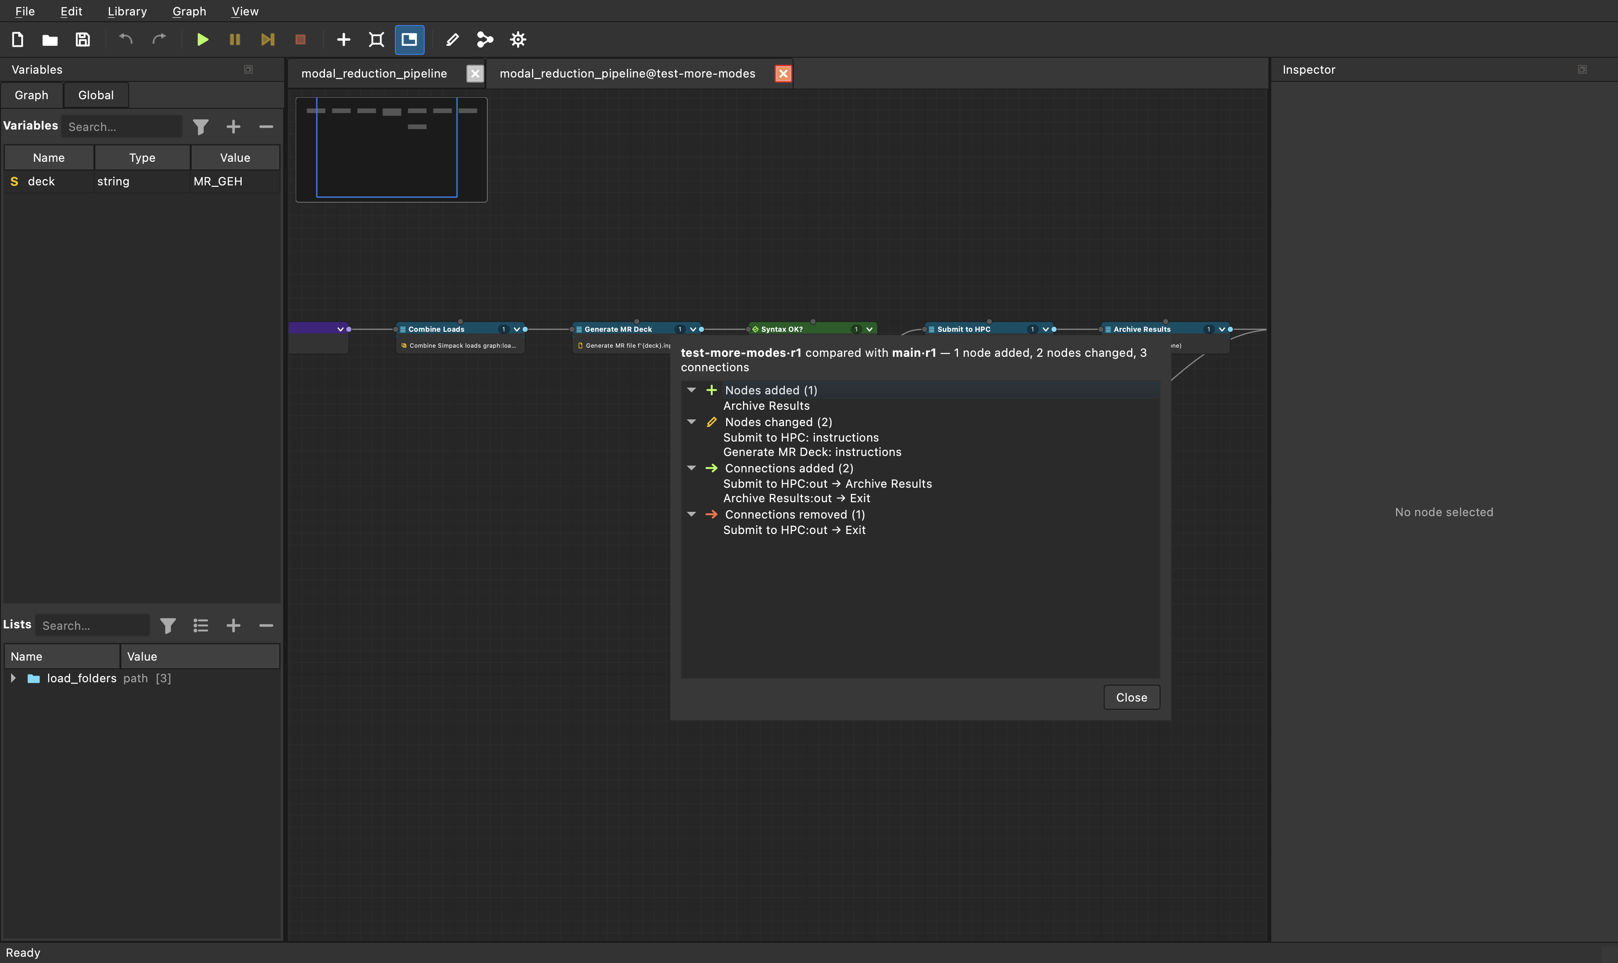Open the Edit menu
This screenshot has width=1618, height=963.
click(x=71, y=11)
